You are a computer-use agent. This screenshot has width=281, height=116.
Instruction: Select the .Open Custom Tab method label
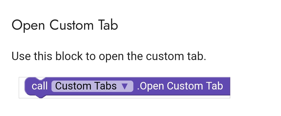180,86
